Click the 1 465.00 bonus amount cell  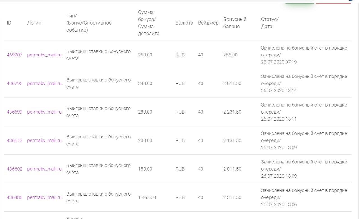147,198
